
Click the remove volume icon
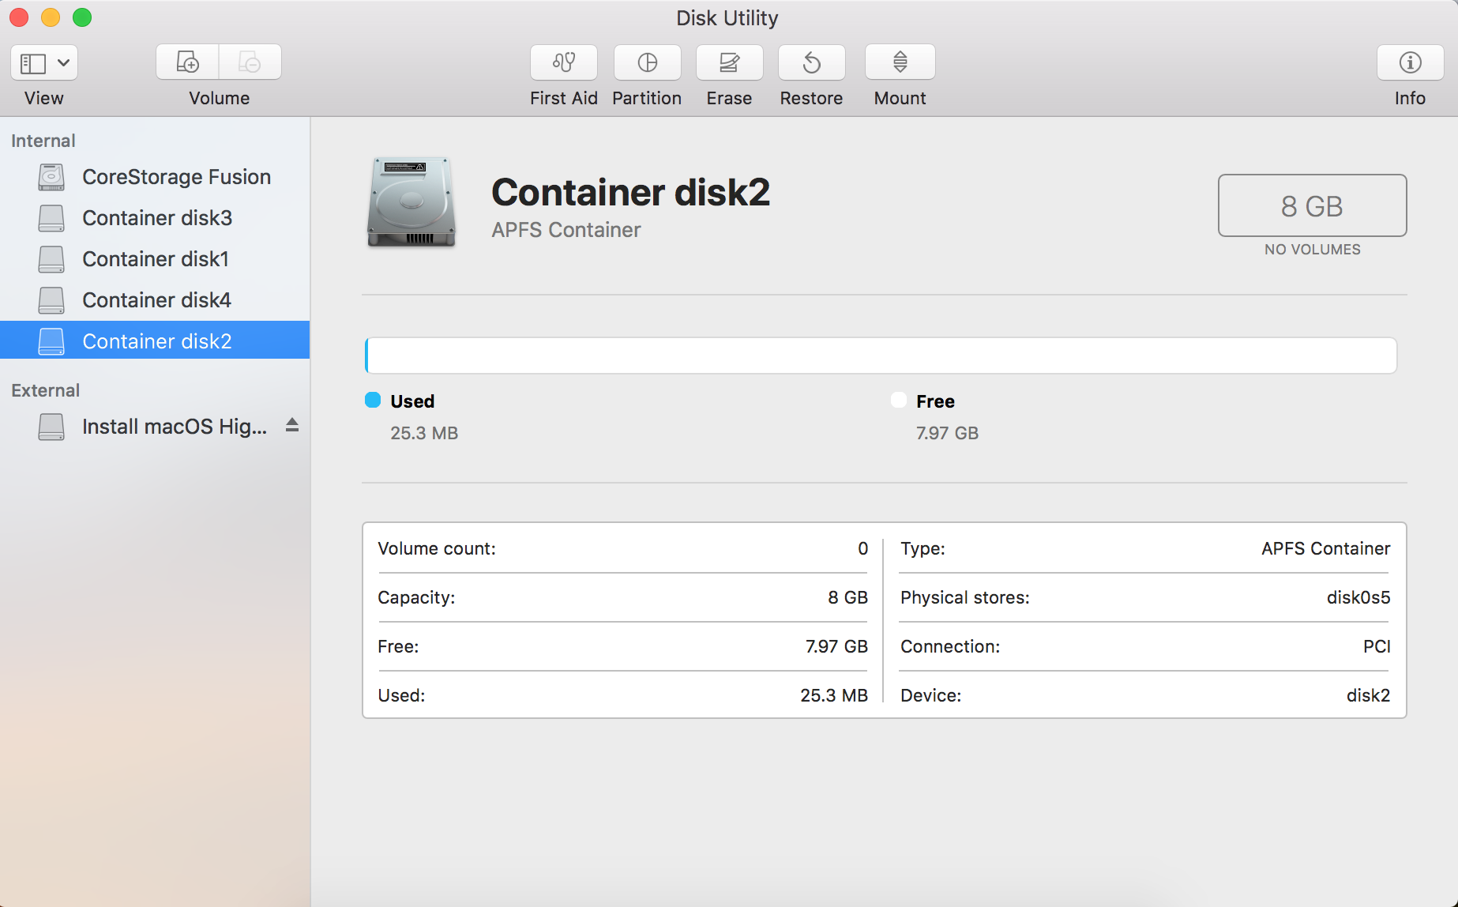point(250,62)
